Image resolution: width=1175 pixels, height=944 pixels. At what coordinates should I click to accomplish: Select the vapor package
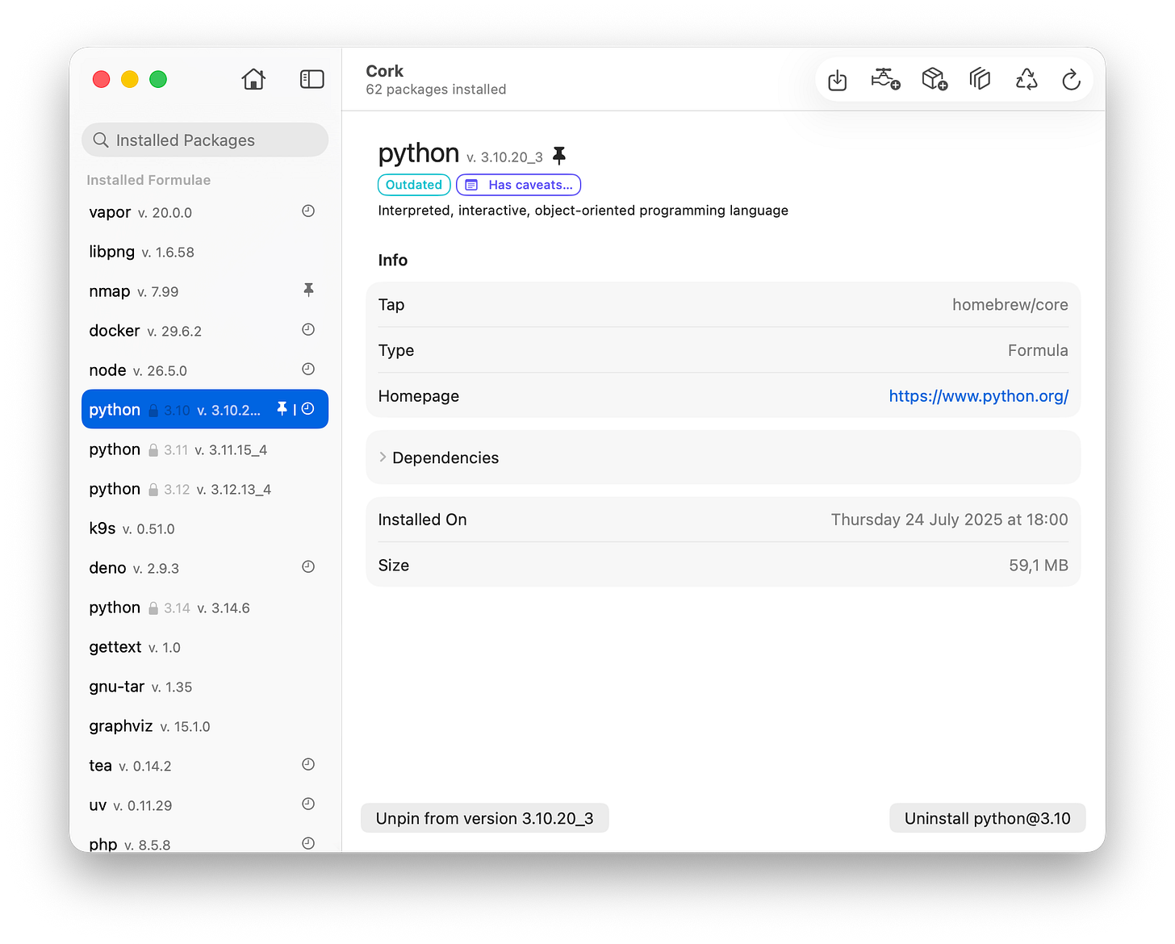coord(205,212)
